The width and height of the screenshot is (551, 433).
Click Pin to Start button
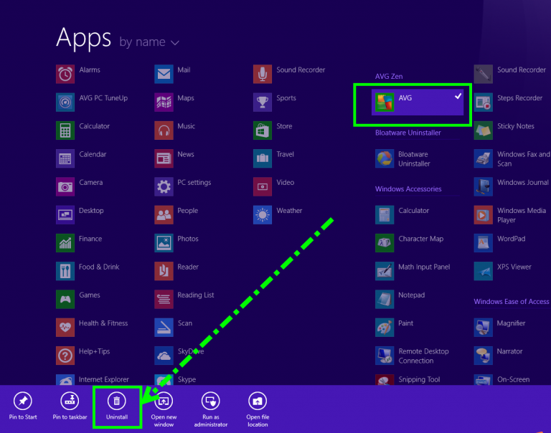(x=23, y=406)
